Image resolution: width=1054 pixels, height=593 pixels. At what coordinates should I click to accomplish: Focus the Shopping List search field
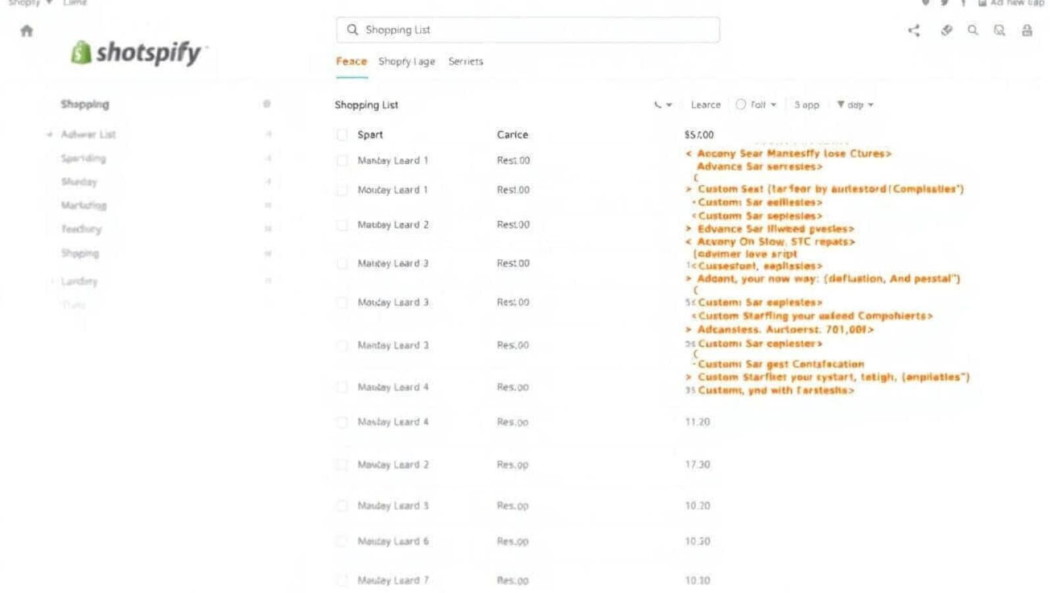pyautogui.click(x=528, y=30)
